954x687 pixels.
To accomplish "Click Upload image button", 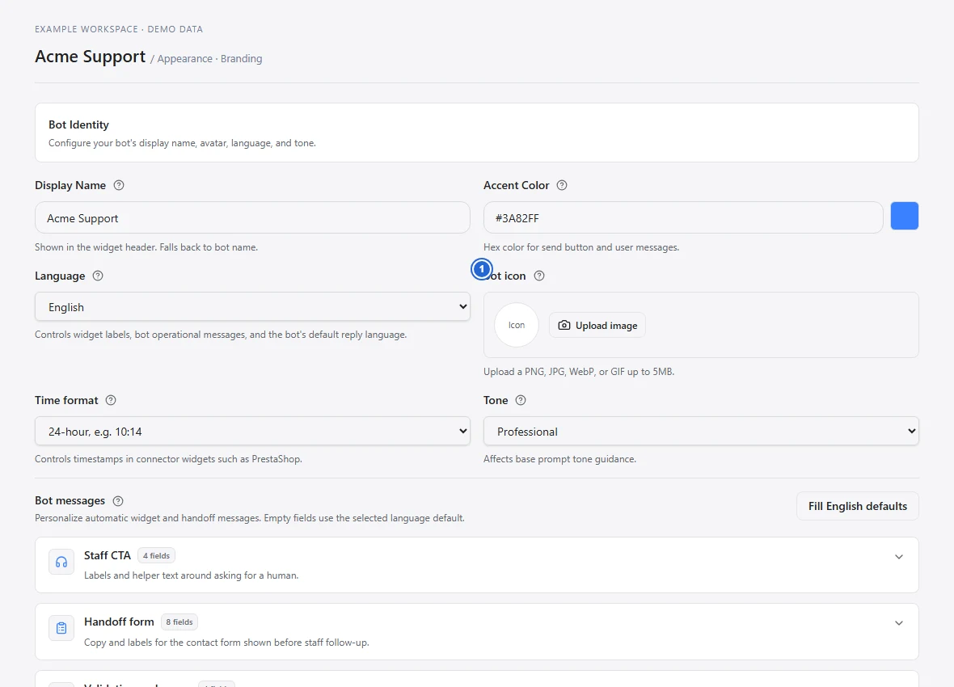I will [597, 325].
